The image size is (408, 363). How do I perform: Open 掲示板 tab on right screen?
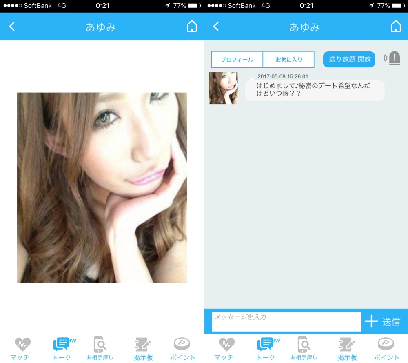(x=347, y=349)
